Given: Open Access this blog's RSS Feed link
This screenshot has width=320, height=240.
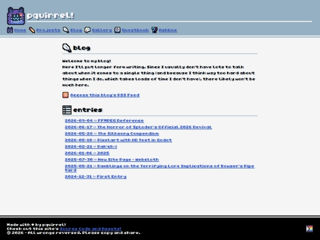Looking at the screenshot, I should 105,95.
